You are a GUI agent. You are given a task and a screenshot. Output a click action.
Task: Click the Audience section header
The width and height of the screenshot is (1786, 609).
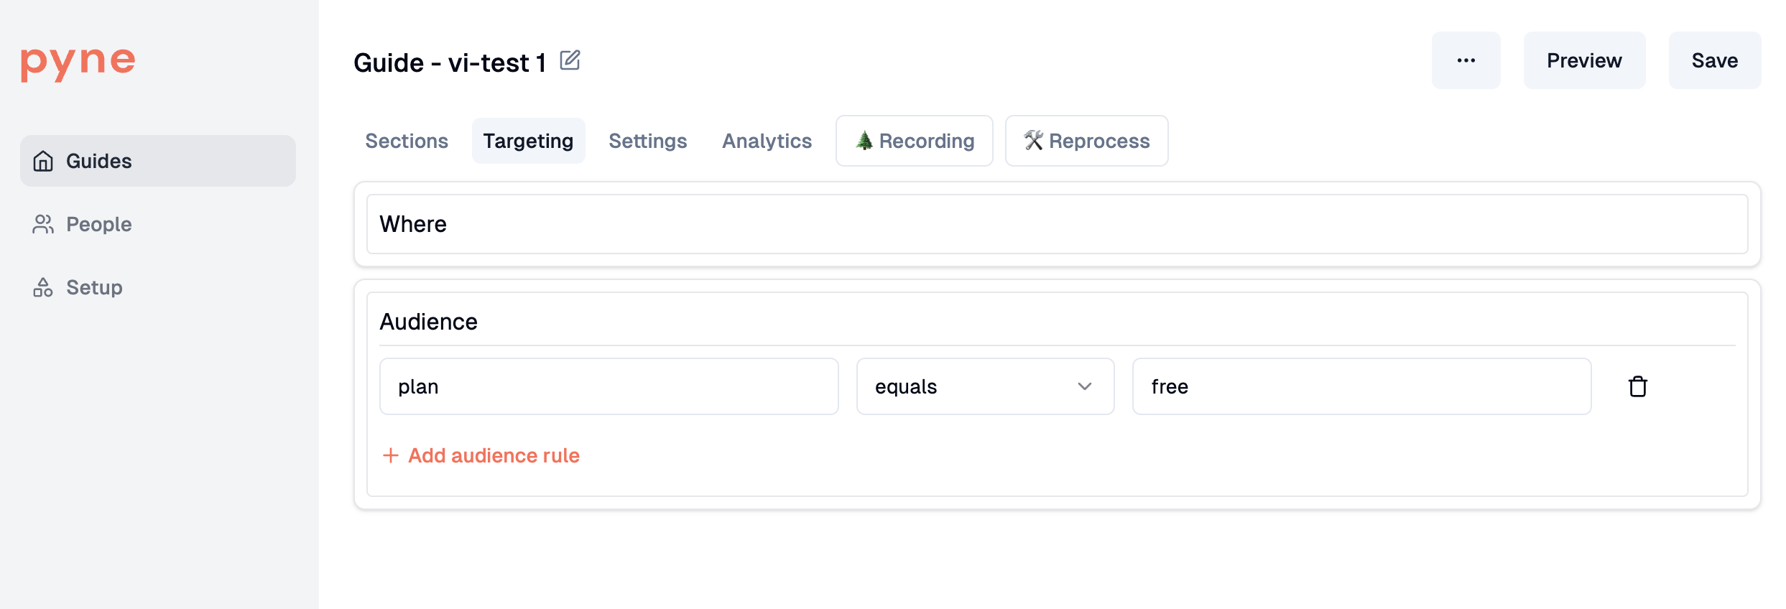click(429, 322)
